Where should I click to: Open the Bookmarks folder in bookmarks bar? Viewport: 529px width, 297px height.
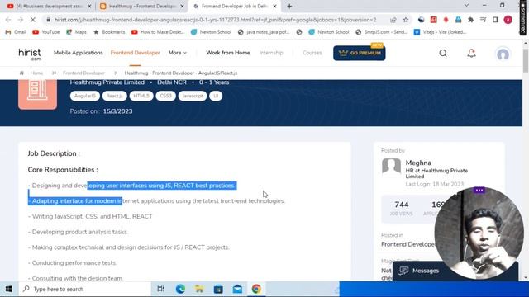(109, 32)
